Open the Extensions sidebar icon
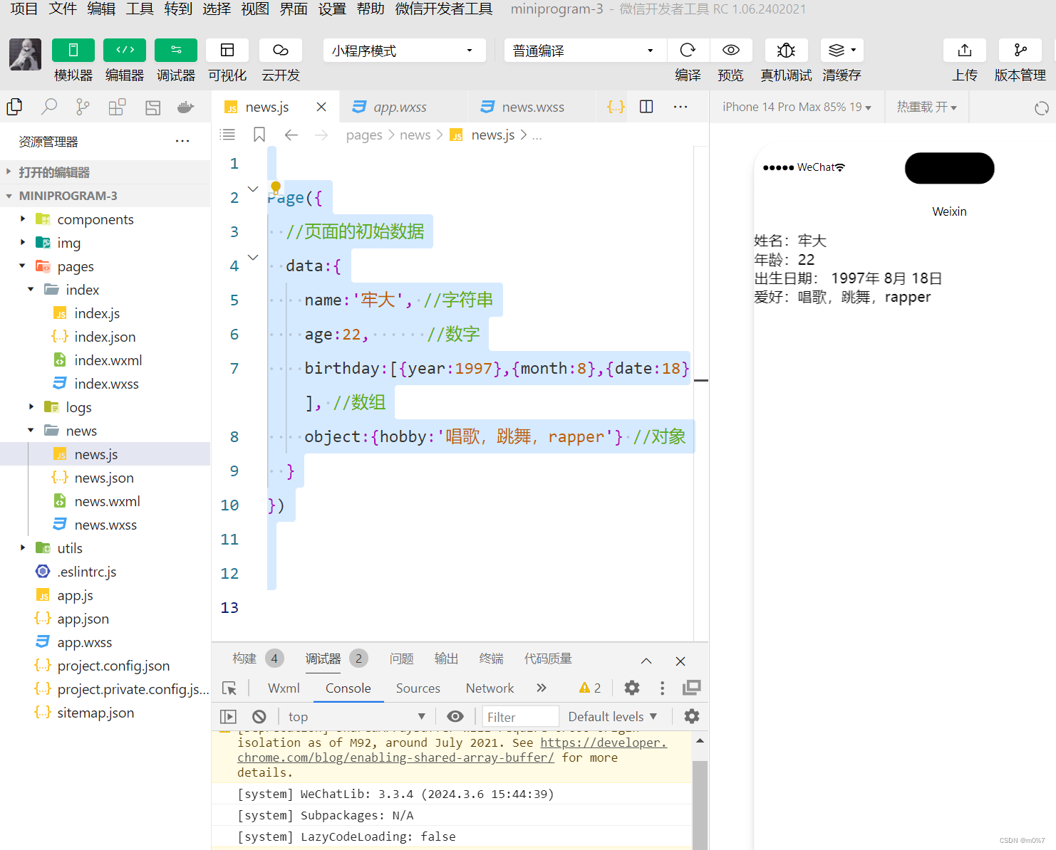This screenshot has width=1056, height=850. (117, 107)
